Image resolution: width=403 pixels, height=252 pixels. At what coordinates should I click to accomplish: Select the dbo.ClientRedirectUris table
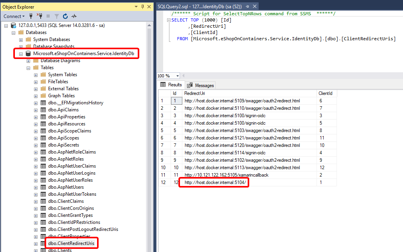click(x=71, y=243)
